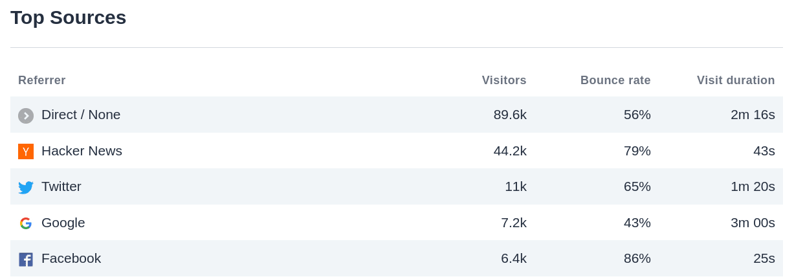Click the Facebook logo icon
Screen dimensions: 794x279
pyautogui.click(x=26, y=260)
